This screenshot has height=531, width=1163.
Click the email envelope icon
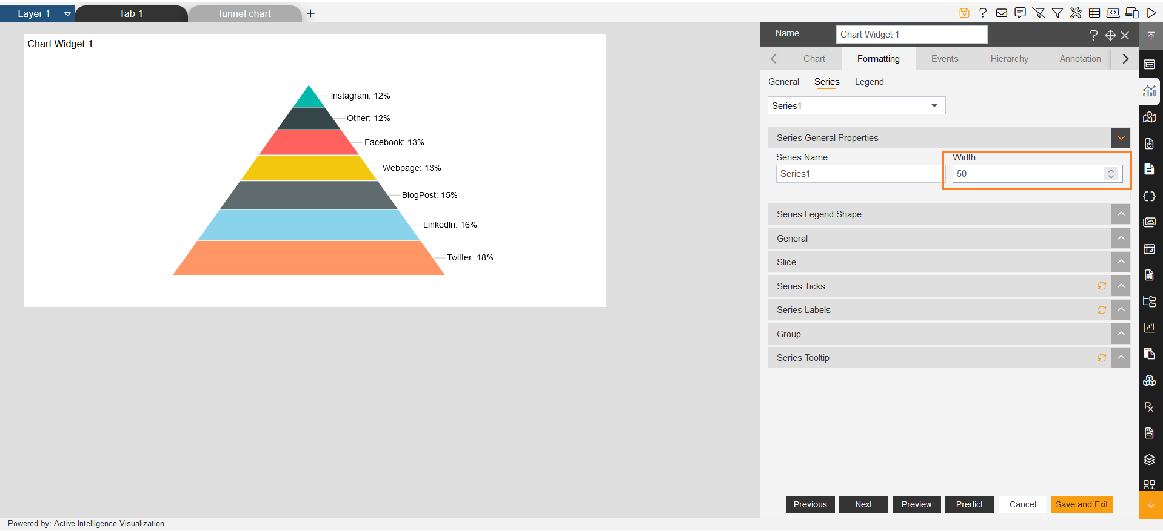(1002, 13)
